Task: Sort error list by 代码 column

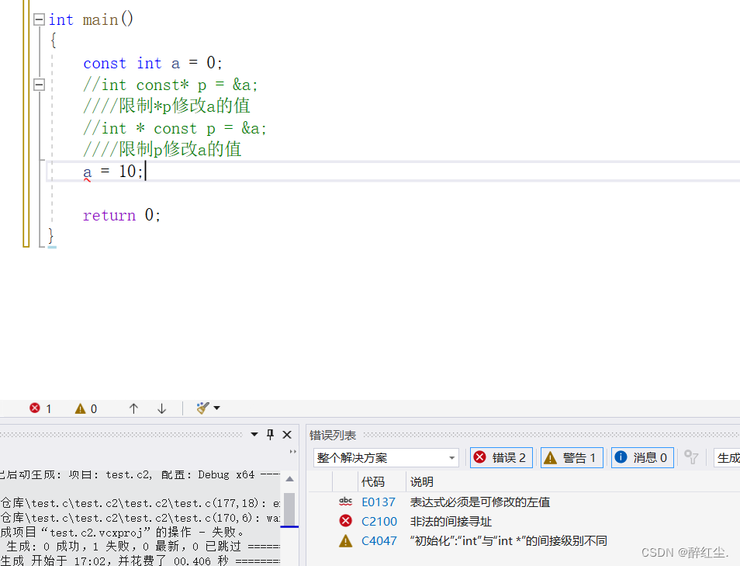Action: pos(373,481)
